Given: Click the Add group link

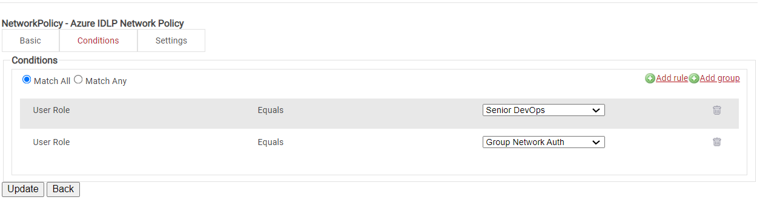Looking at the screenshot, I should [x=719, y=78].
